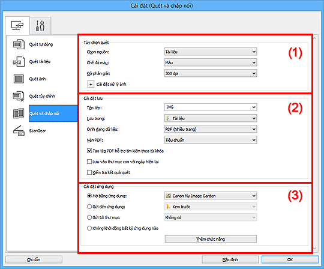
Task: Toggle Tạo tệp PDF hỗ trợ tìm kiếm checkbox
Action: coord(89,151)
